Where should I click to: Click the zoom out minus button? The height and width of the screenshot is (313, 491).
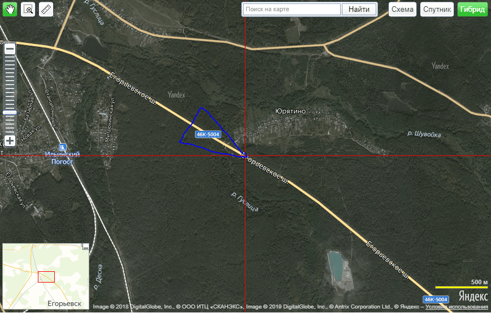(x=10, y=49)
